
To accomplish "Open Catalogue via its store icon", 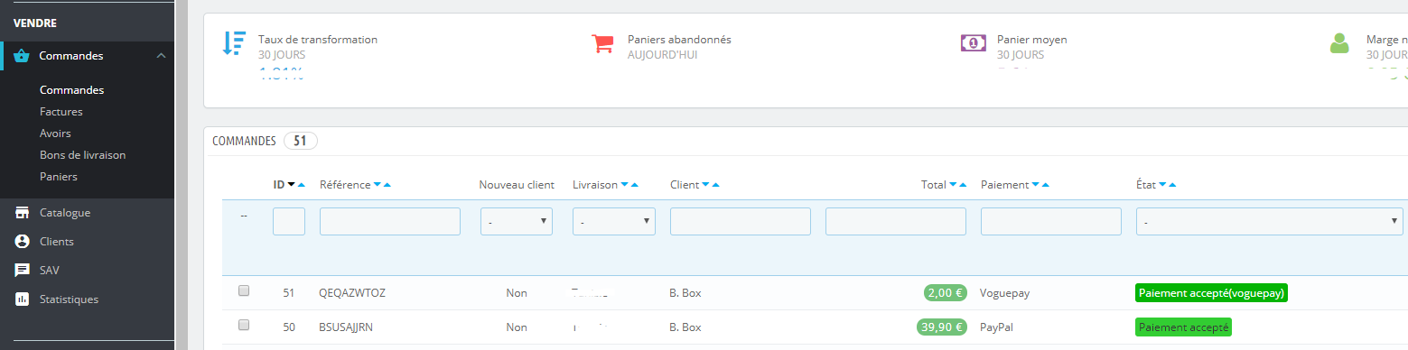I will pyautogui.click(x=23, y=213).
